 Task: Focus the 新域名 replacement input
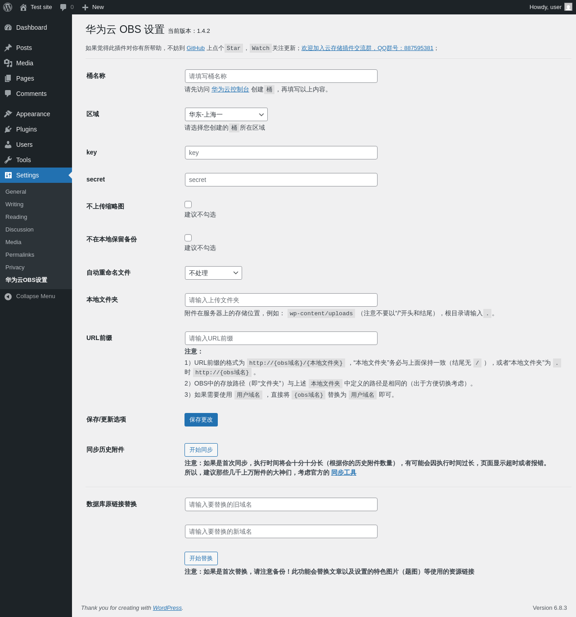(x=281, y=531)
